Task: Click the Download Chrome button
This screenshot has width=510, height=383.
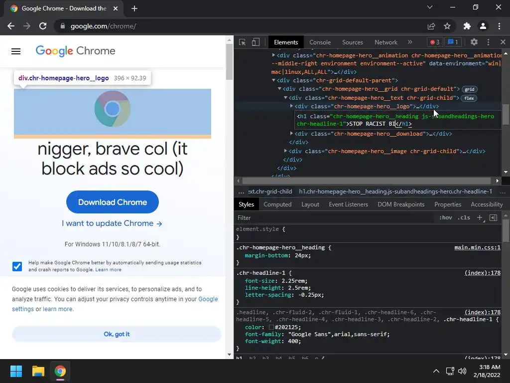Action: point(113,202)
